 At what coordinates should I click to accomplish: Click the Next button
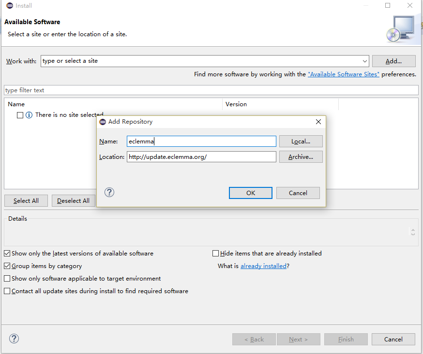pyautogui.click(x=299, y=339)
